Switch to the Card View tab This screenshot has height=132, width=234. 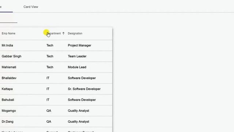[31, 7]
